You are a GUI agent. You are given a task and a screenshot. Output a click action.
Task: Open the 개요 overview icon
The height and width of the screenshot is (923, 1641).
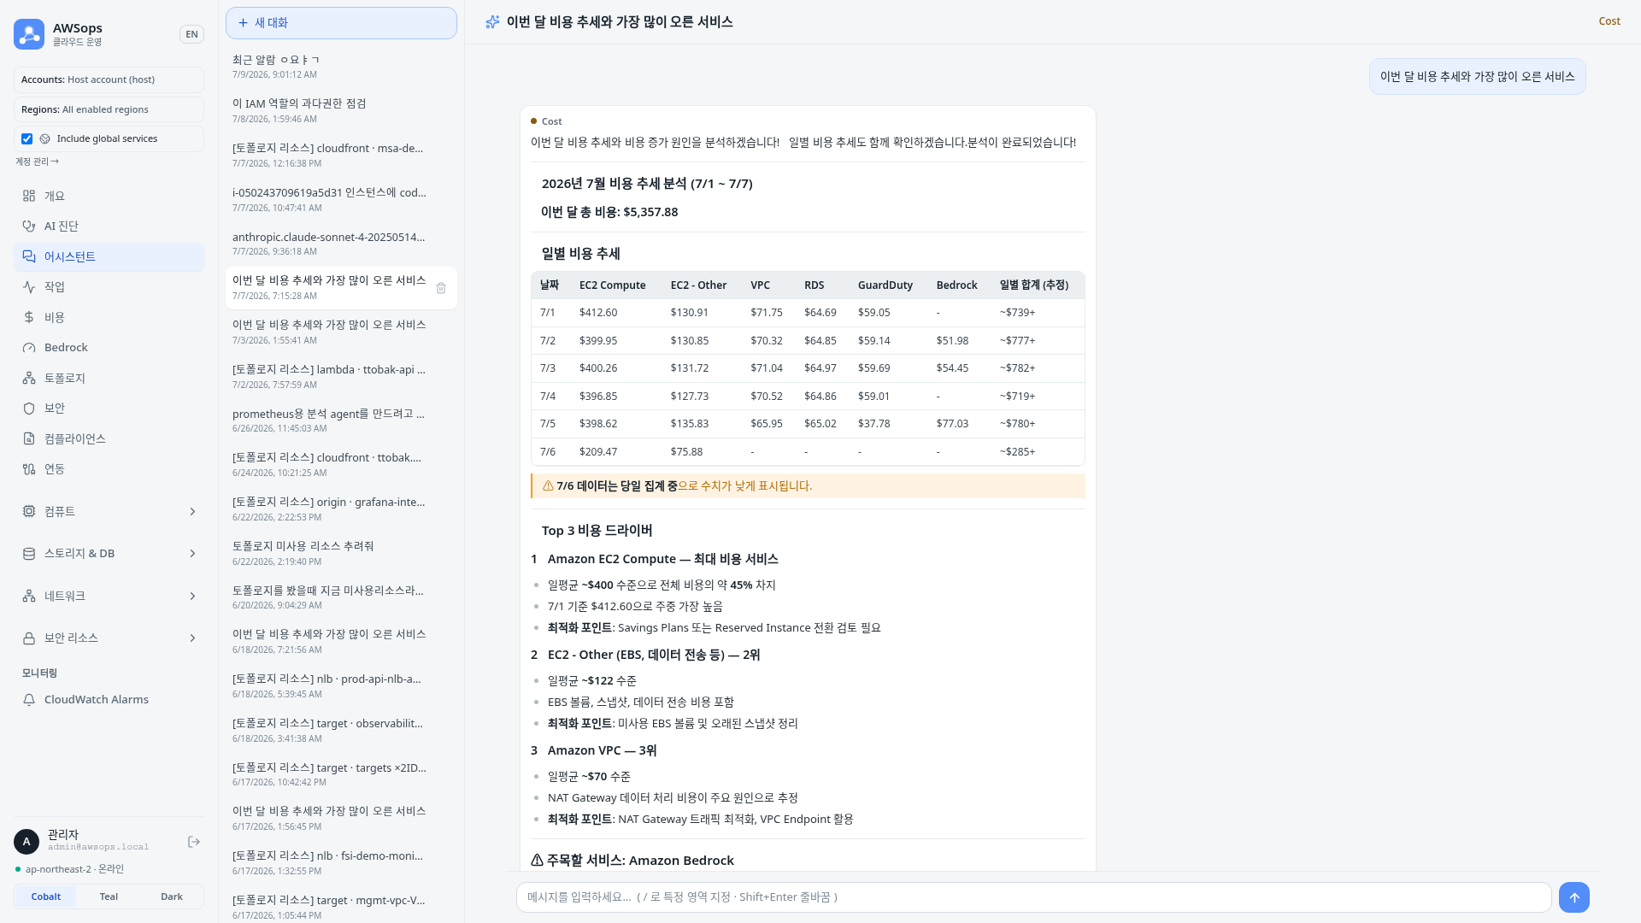tap(29, 196)
